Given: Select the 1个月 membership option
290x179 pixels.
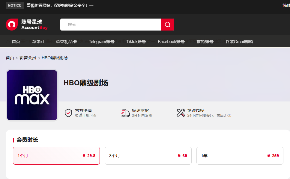Looking at the screenshot, I should click(56, 156).
